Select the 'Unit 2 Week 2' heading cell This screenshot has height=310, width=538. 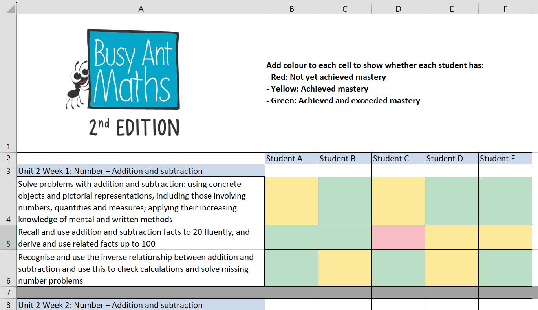141,304
